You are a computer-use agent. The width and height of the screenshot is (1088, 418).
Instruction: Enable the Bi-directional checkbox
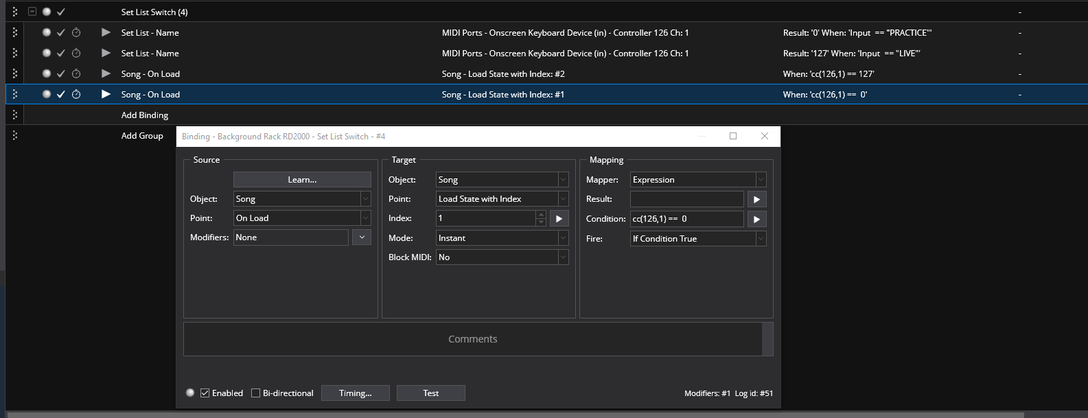(256, 393)
